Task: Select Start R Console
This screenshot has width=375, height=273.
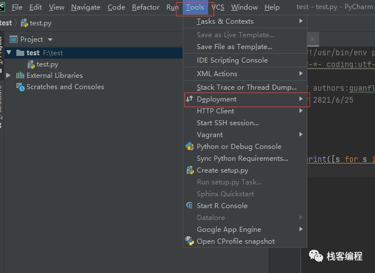Action: [x=245, y=206]
